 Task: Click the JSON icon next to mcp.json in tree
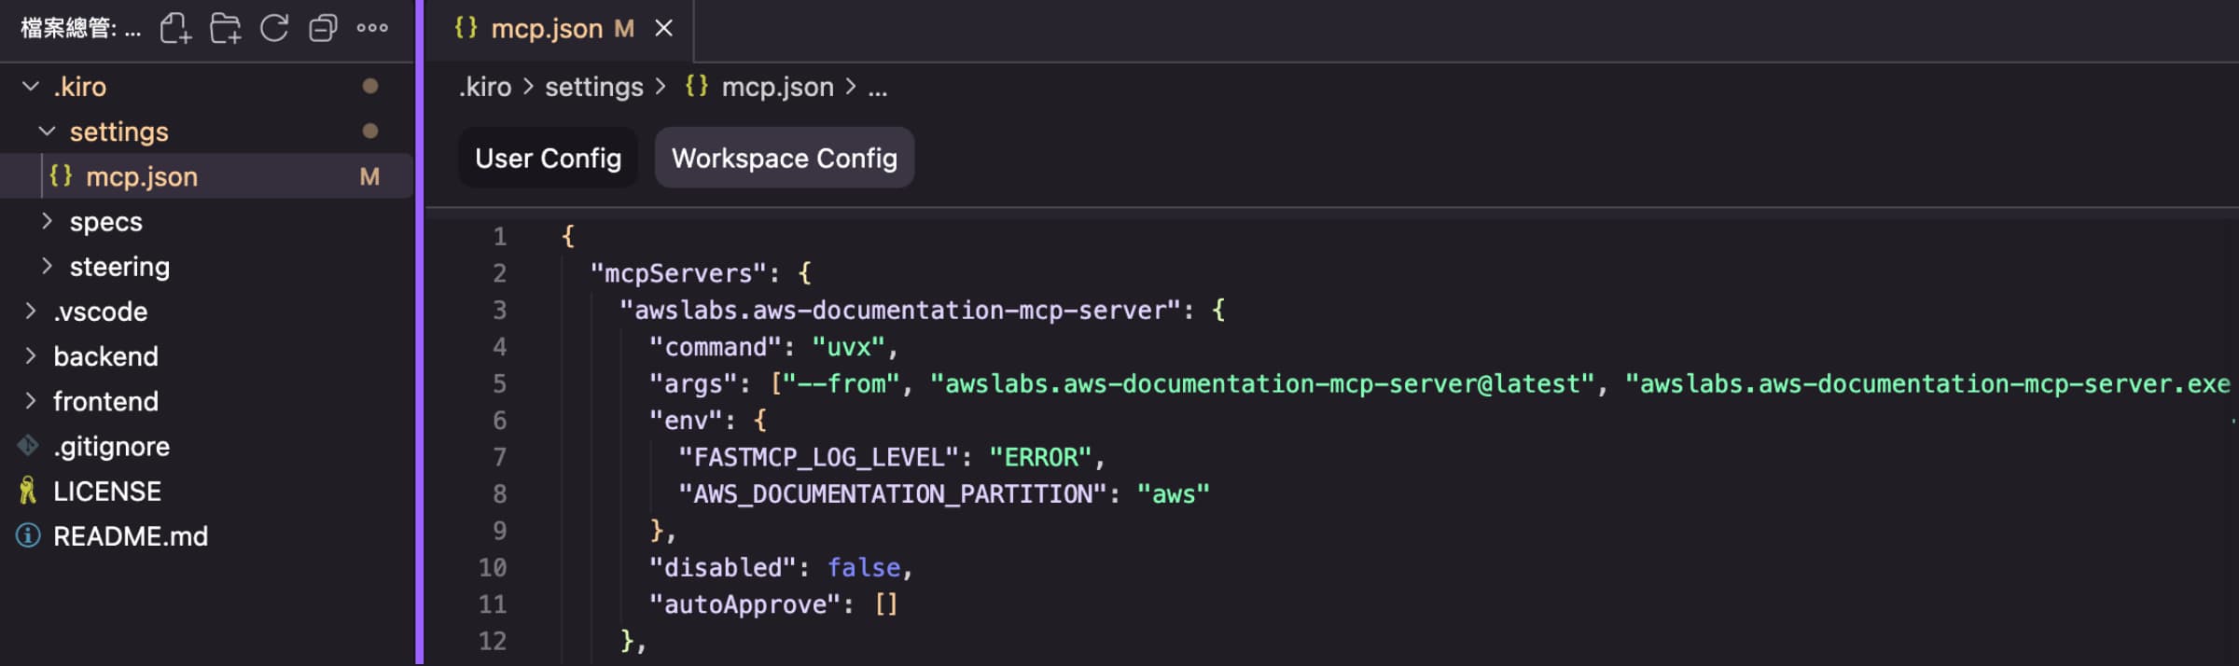click(61, 175)
